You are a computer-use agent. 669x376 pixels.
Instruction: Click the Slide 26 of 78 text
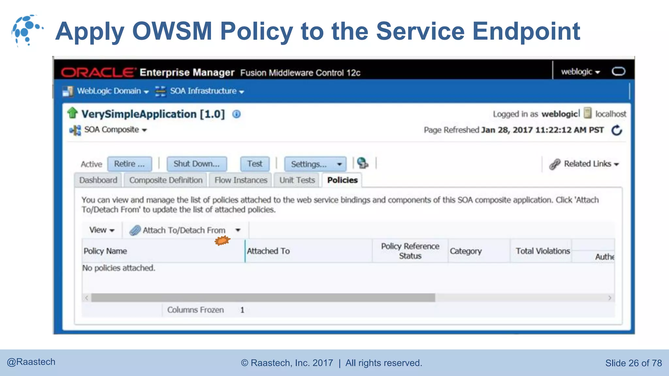click(633, 363)
